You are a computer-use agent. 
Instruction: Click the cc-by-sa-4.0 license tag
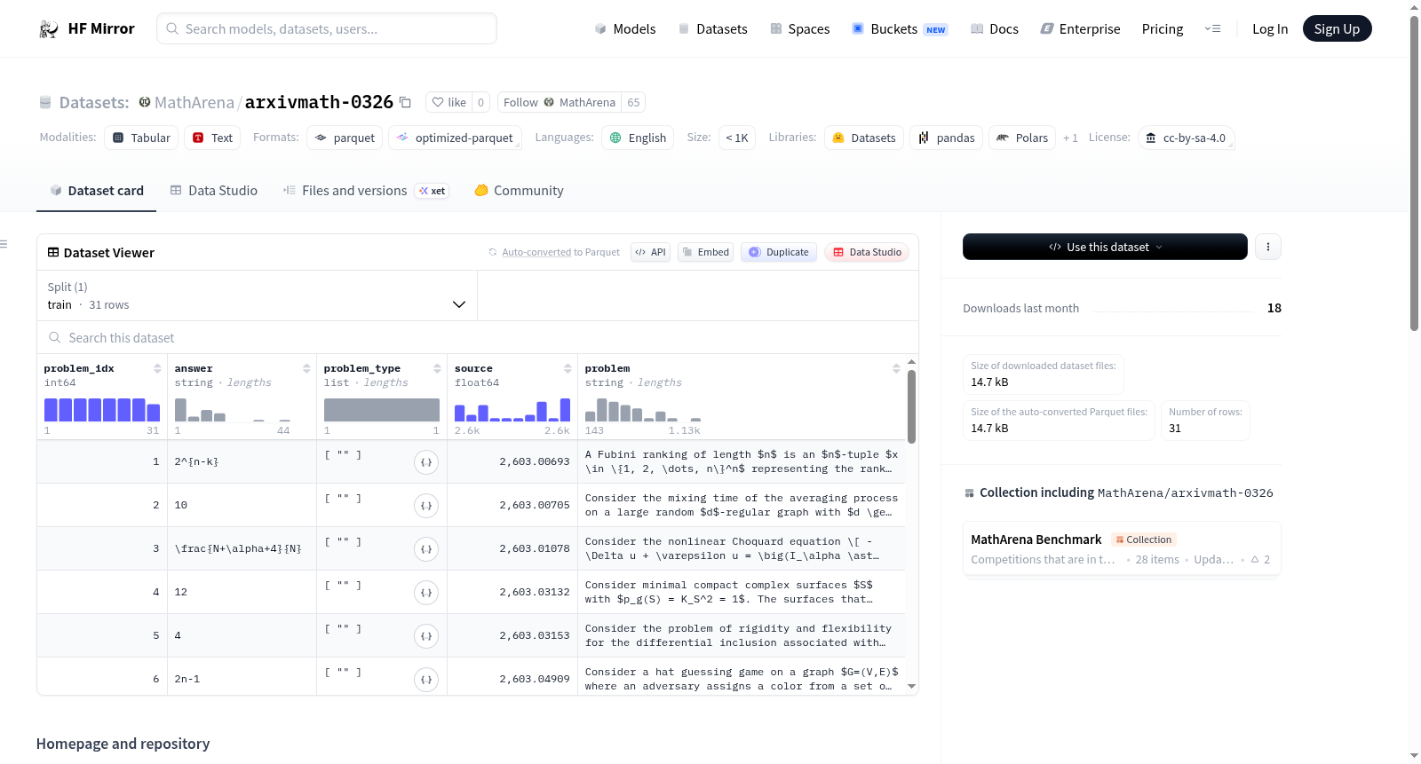1186,138
